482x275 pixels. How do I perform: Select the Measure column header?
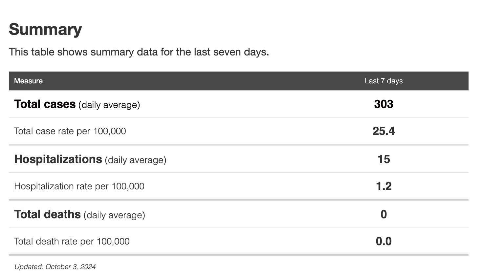tap(28, 81)
